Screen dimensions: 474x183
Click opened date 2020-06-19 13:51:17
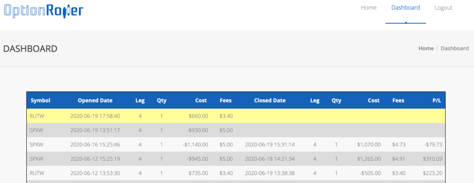pyautogui.click(x=95, y=130)
